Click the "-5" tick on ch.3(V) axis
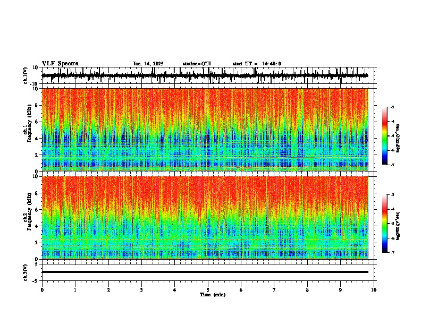The width and height of the screenshot is (421, 325). [x=36, y=281]
